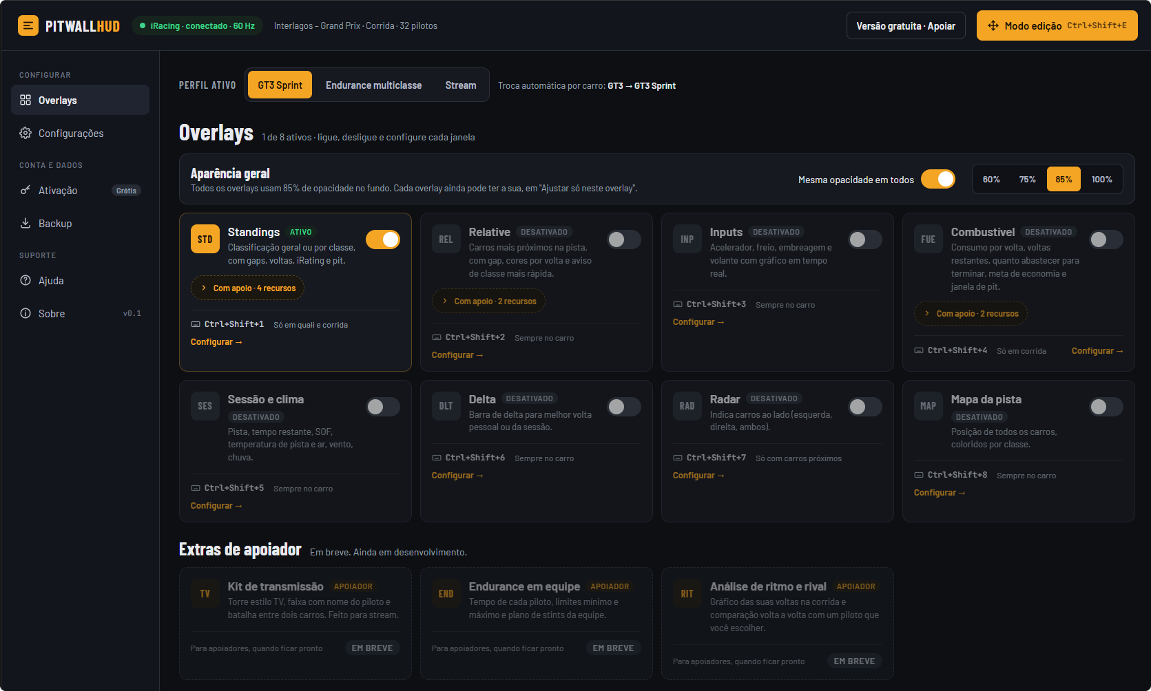Click the PitwallHUD logo icon

coord(28,25)
